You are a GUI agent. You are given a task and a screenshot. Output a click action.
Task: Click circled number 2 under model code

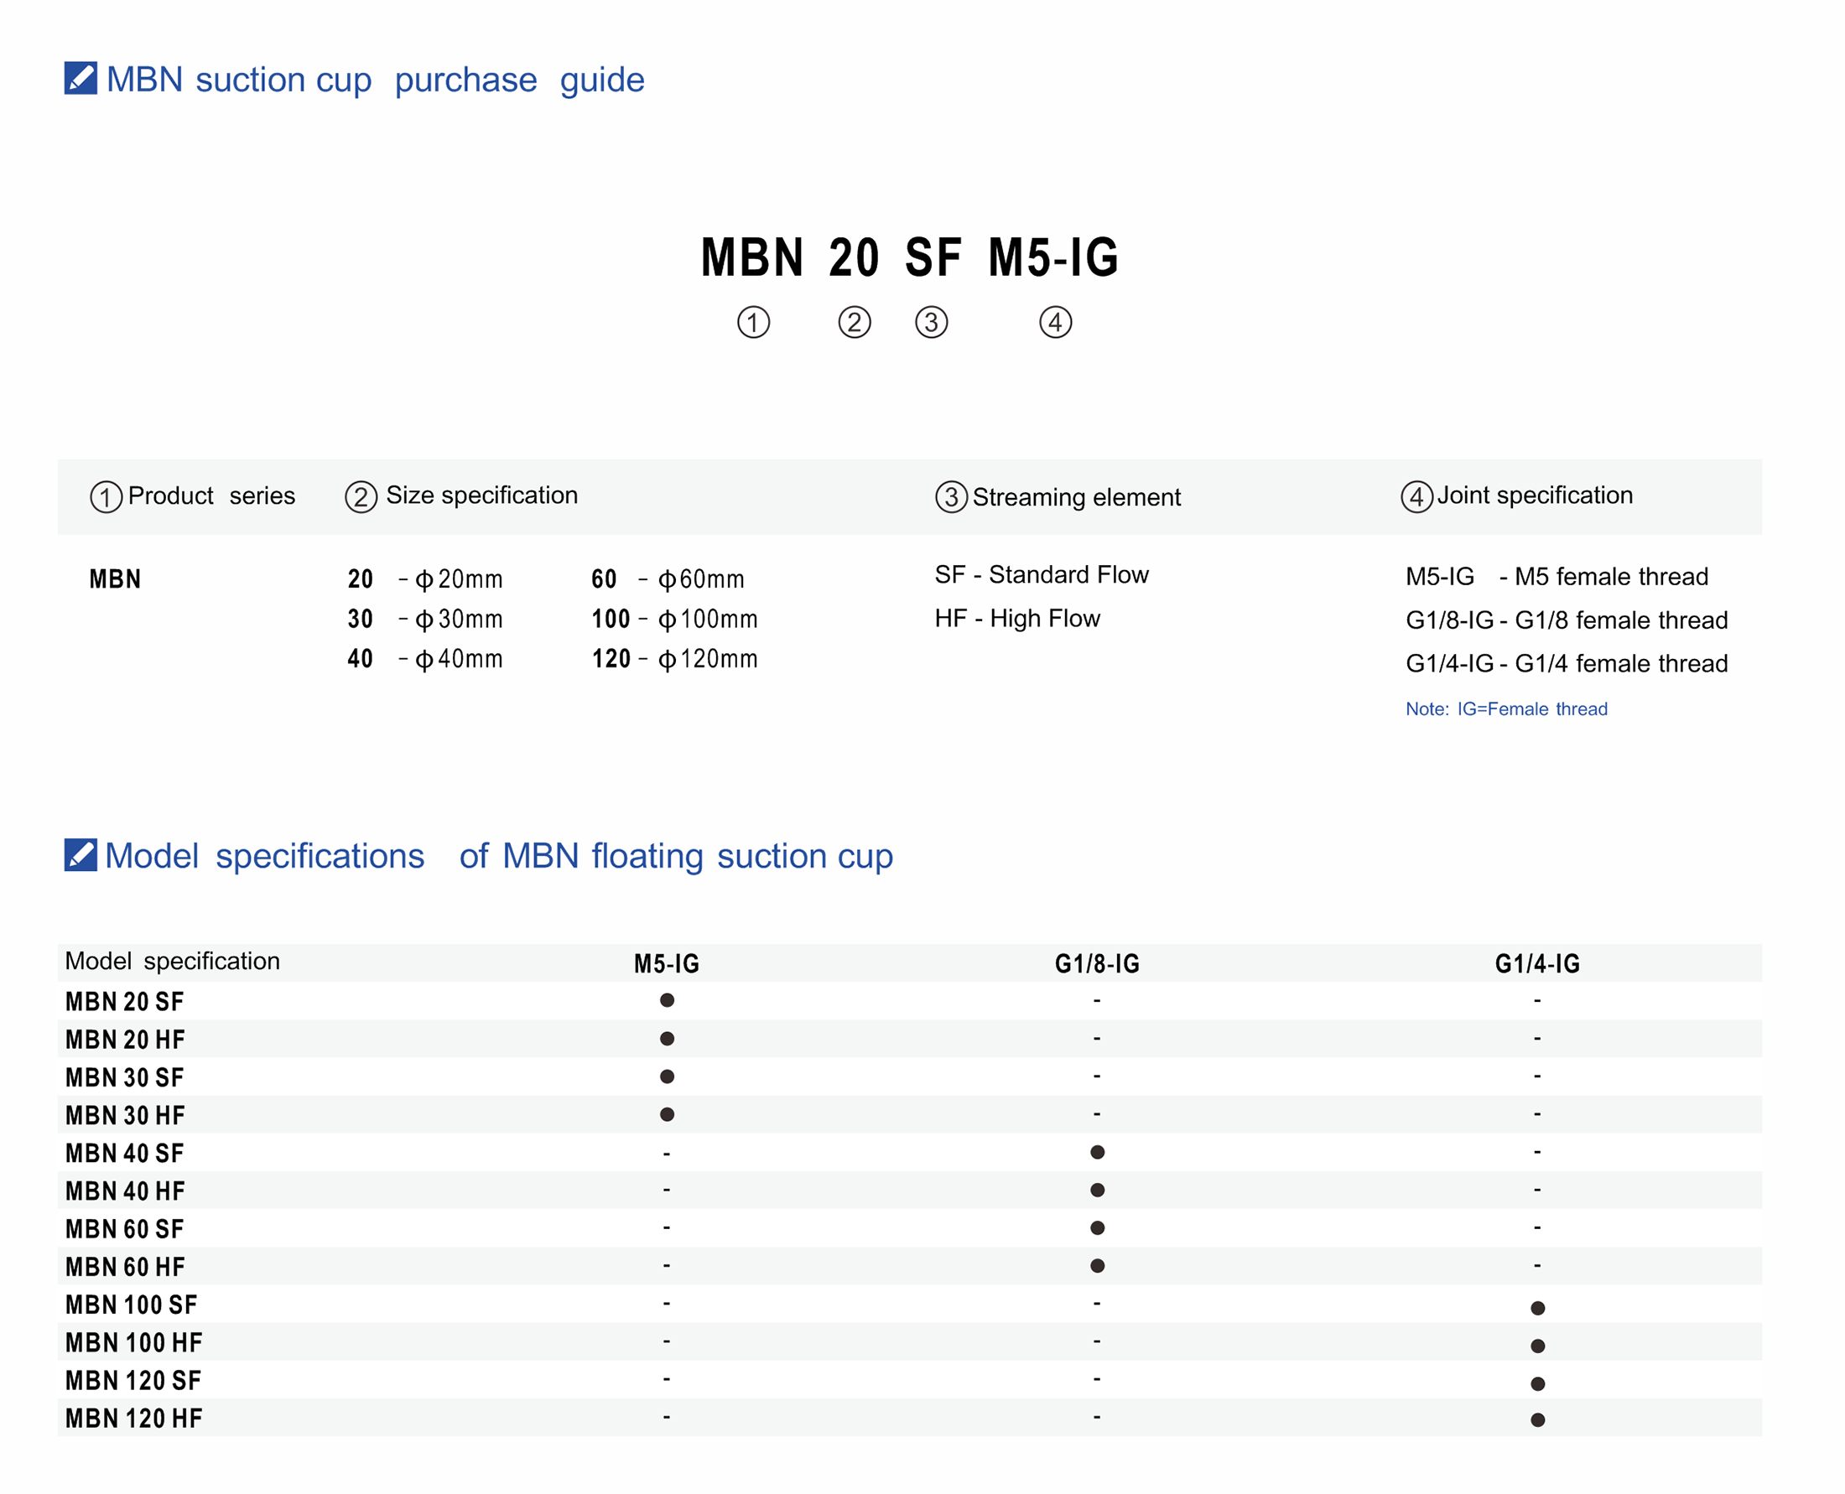tap(854, 323)
